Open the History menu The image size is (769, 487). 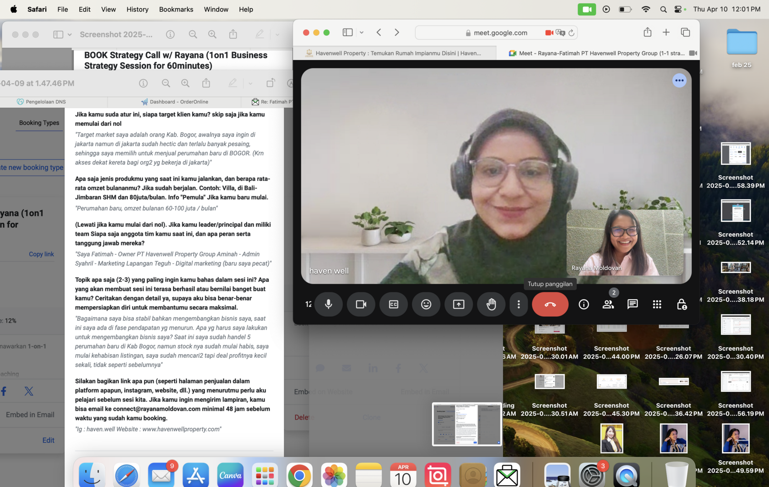pos(137,9)
